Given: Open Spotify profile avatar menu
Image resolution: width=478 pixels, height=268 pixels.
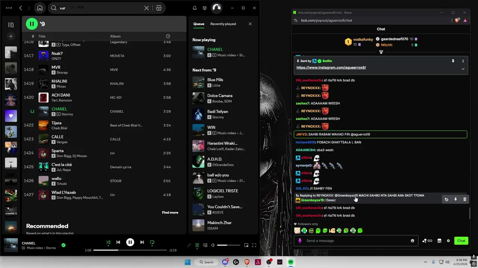Looking at the screenshot, I should pyautogui.click(x=216, y=8).
